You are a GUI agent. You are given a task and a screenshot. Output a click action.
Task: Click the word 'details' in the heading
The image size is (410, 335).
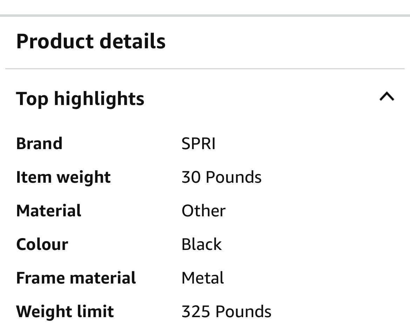[x=132, y=41]
